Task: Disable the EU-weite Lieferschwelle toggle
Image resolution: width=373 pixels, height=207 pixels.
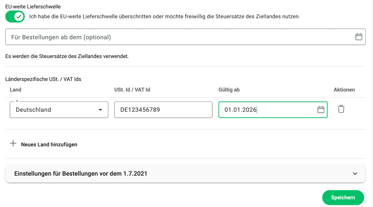Action: point(15,17)
